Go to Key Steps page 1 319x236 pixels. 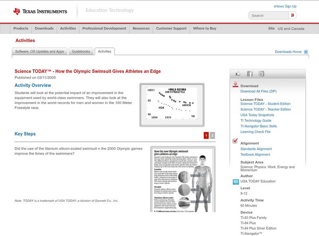pyautogui.click(x=206, y=135)
